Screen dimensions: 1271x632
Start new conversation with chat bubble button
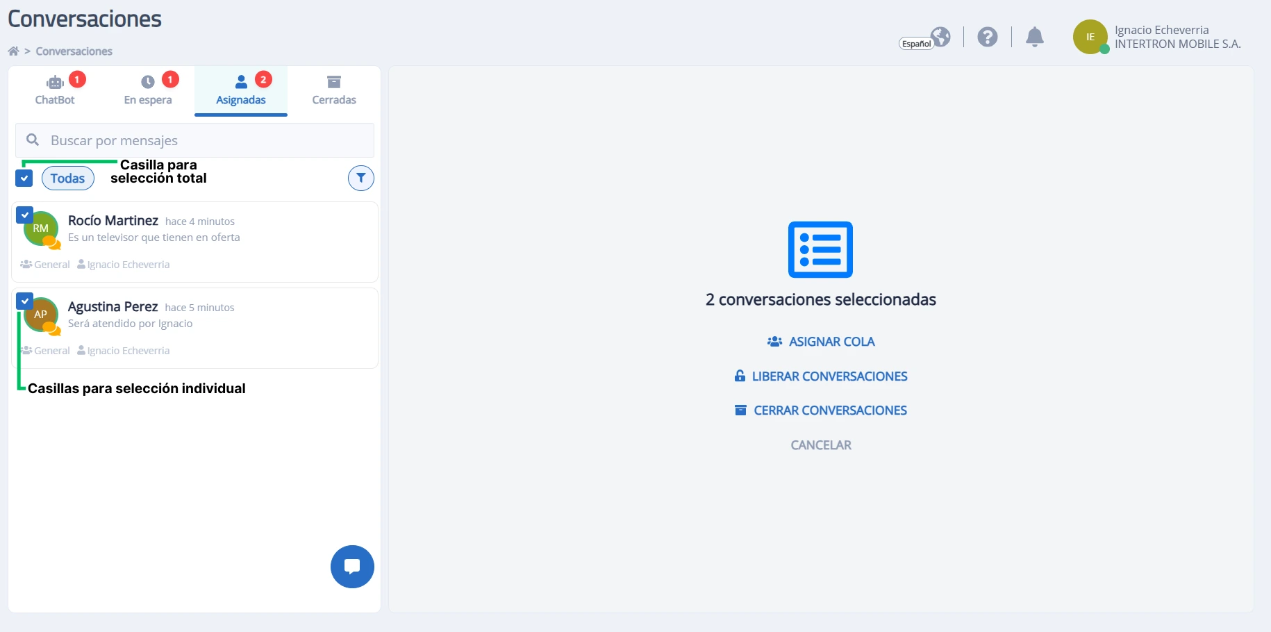pyautogui.click(x=352, y=567)
